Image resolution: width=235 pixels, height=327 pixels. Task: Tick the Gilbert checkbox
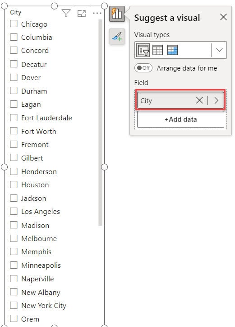14,157
